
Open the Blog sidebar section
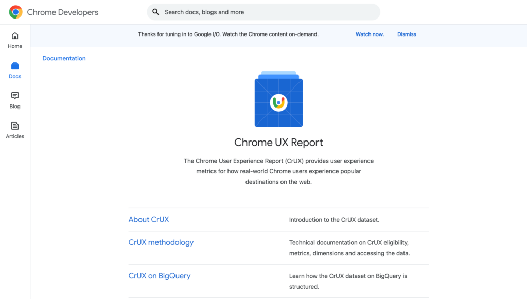(15, 100)
